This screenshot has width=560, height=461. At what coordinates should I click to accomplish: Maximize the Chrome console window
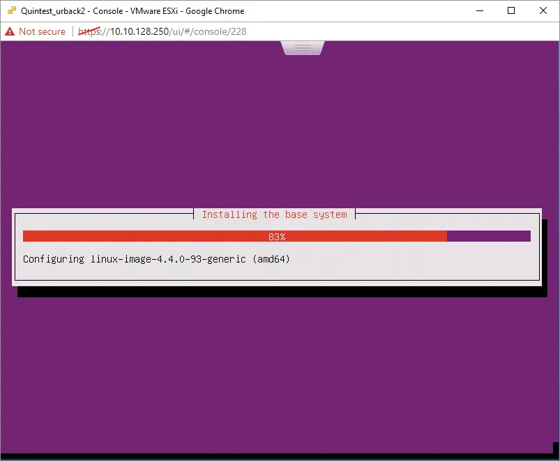(x=511, y=10)
